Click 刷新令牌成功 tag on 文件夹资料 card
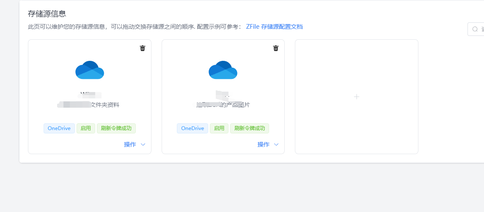The height and width of the screenshot is (212, 484). 116,128
